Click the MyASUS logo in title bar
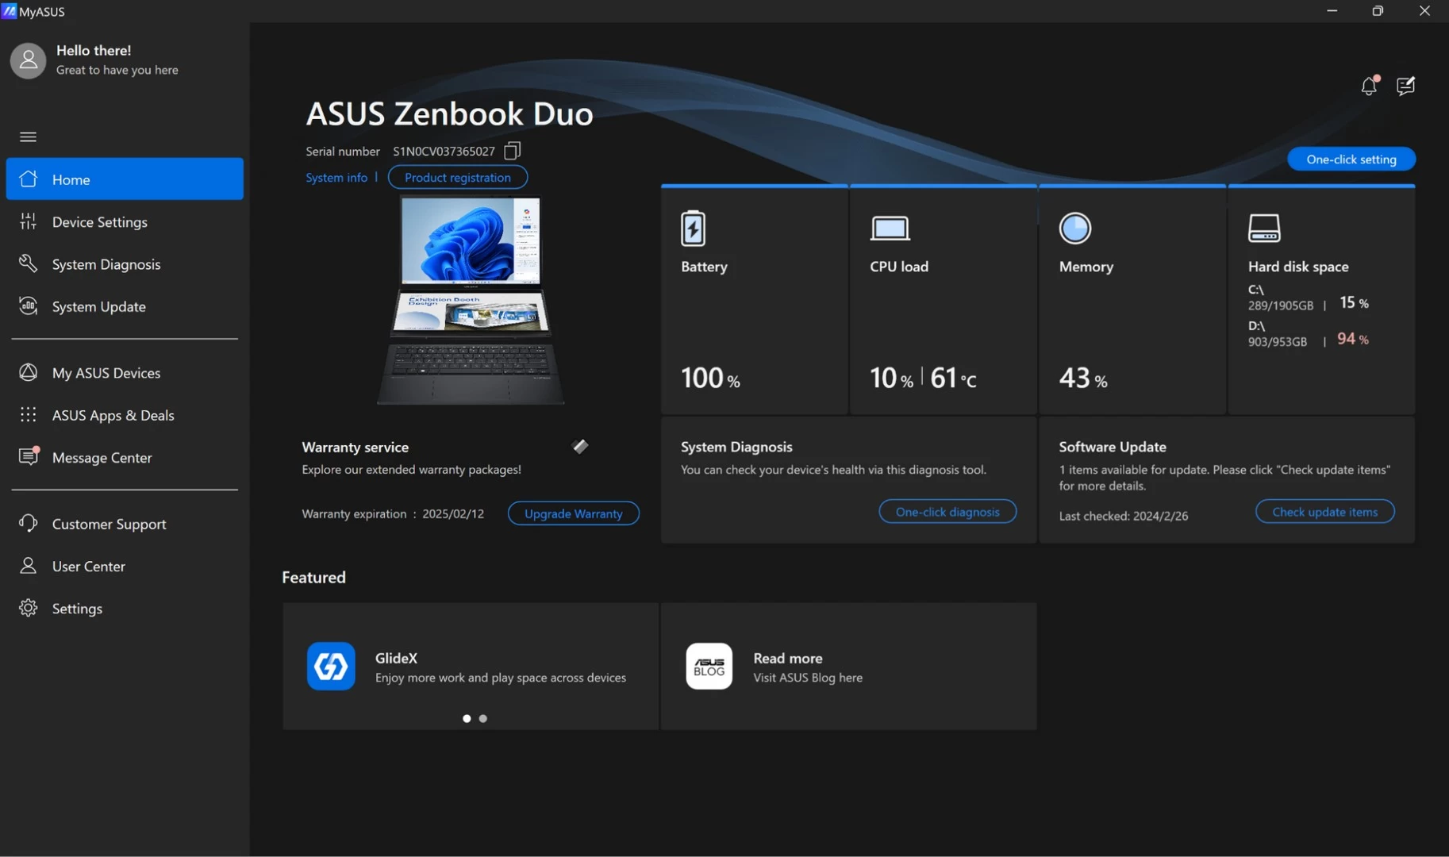Viewport: 1449px width, 857px height. point(9,11)
